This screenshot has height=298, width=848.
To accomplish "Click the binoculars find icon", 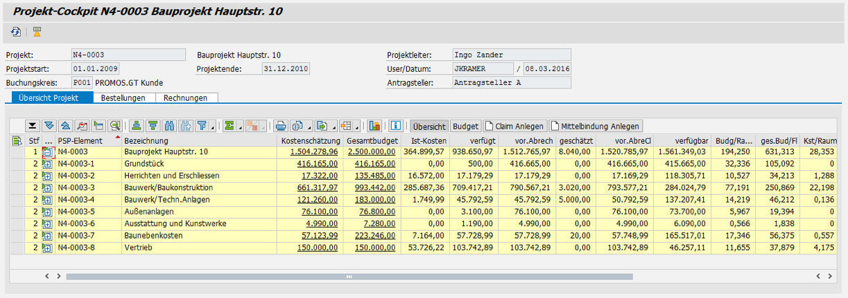I will coord(168,126).
